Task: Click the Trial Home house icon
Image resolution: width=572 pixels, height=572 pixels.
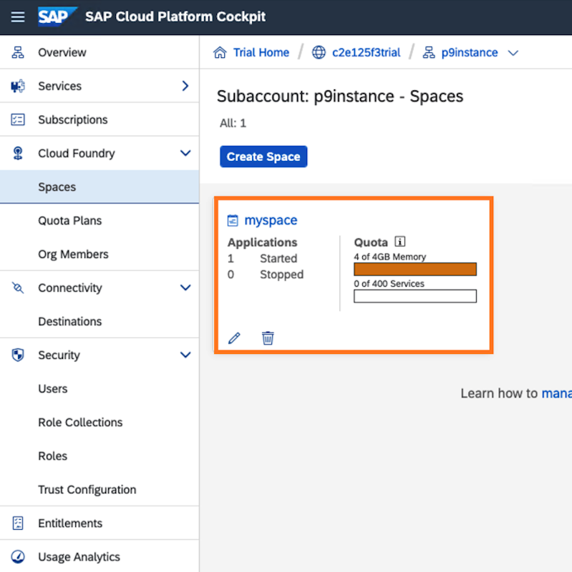Action: (220, 53)
